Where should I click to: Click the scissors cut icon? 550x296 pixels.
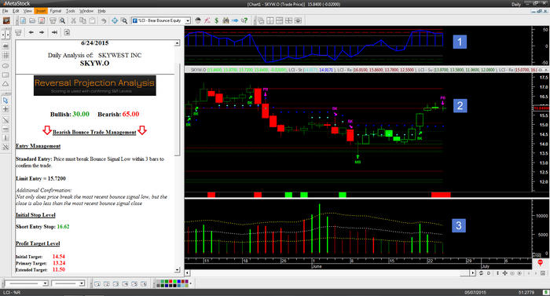(x=73, y=20)
